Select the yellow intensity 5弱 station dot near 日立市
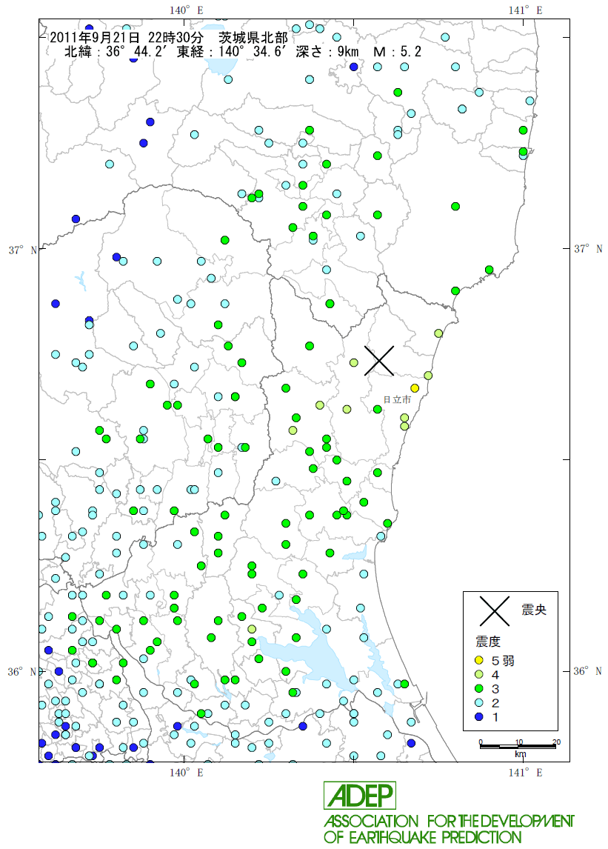Image resolution: width=608 pixels, height=849 pixels. pos(415,387)
